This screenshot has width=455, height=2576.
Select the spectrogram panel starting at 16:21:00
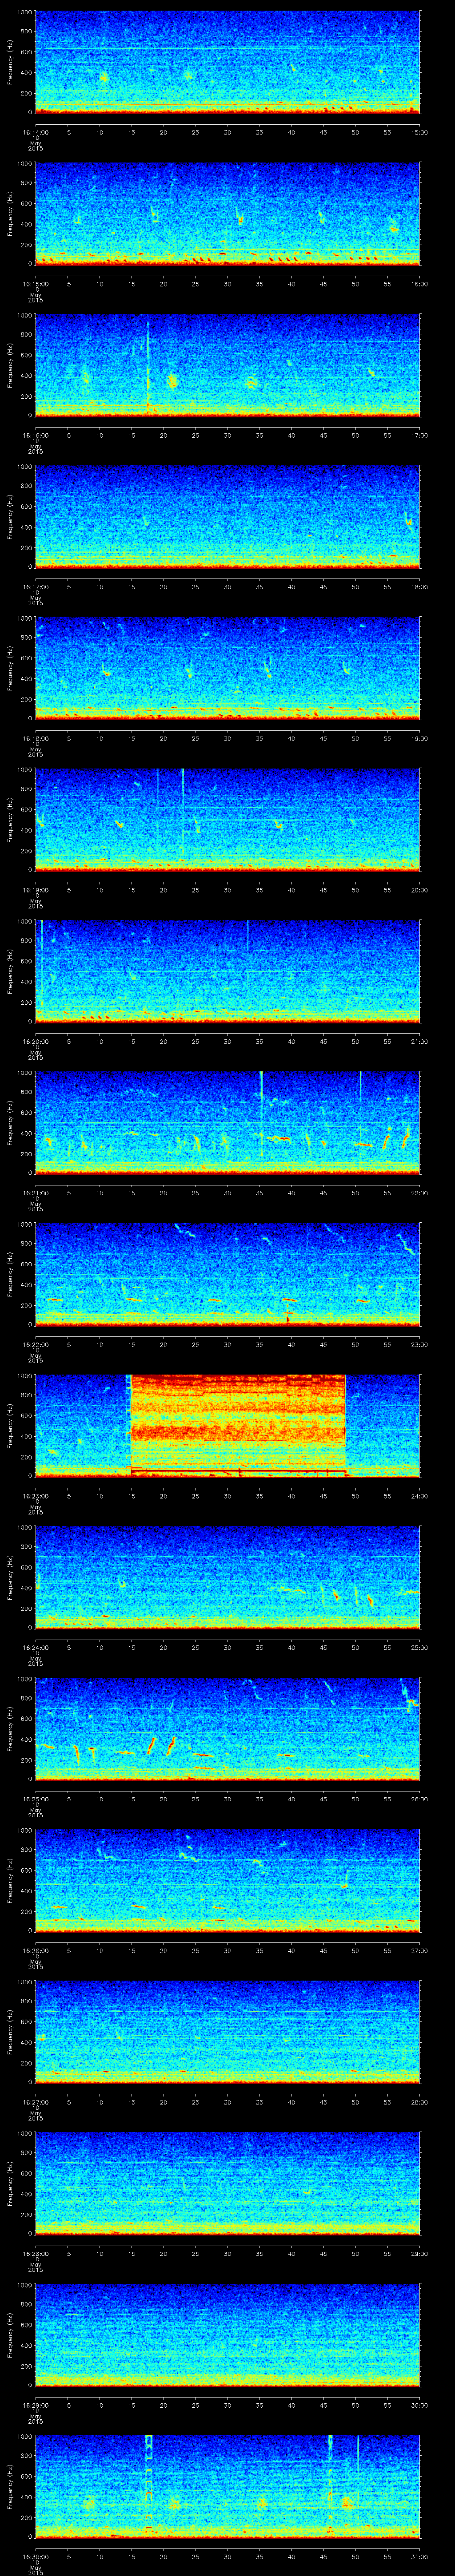[x=228, y=1122]
